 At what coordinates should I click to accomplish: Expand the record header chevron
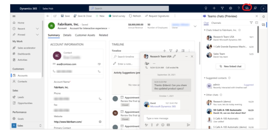pyautogui.click(x=195, y=26)
